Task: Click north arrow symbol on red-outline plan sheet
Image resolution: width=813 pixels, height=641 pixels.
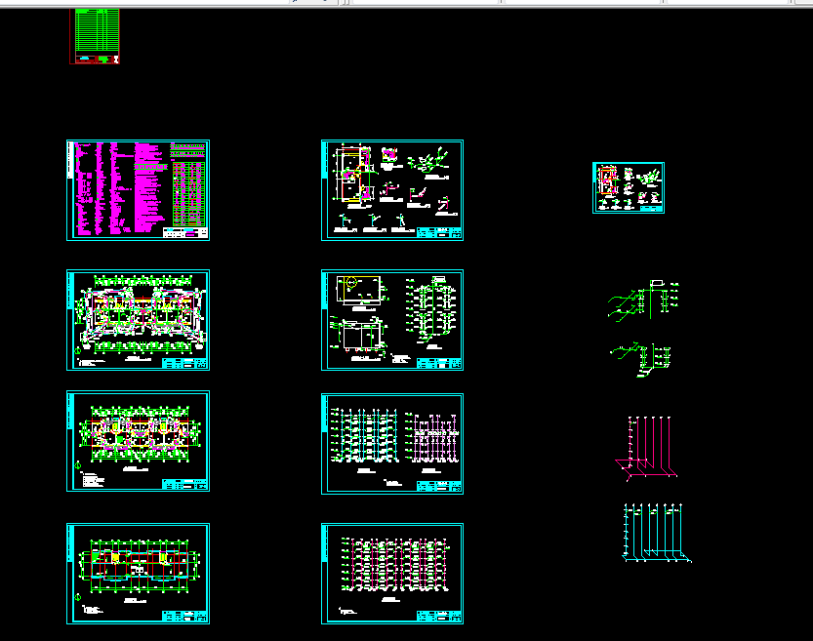Action: click(x=78, y=597)
